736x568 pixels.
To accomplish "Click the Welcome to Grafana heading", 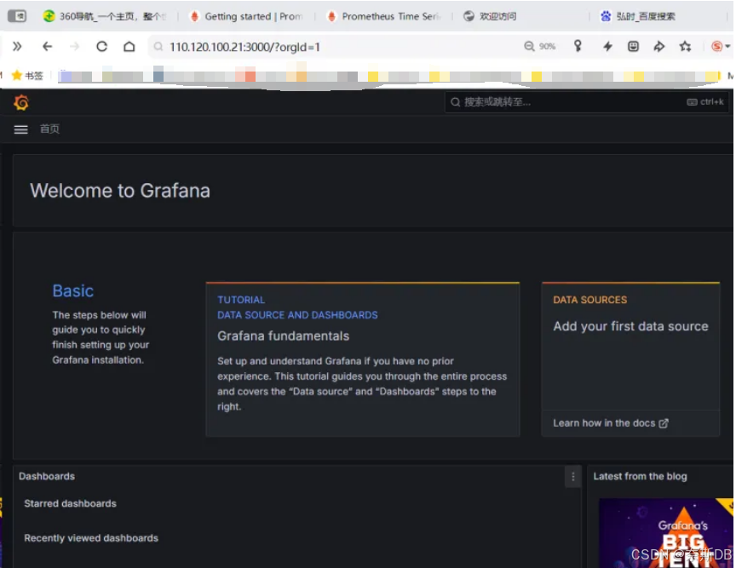I will click(120, 191).
